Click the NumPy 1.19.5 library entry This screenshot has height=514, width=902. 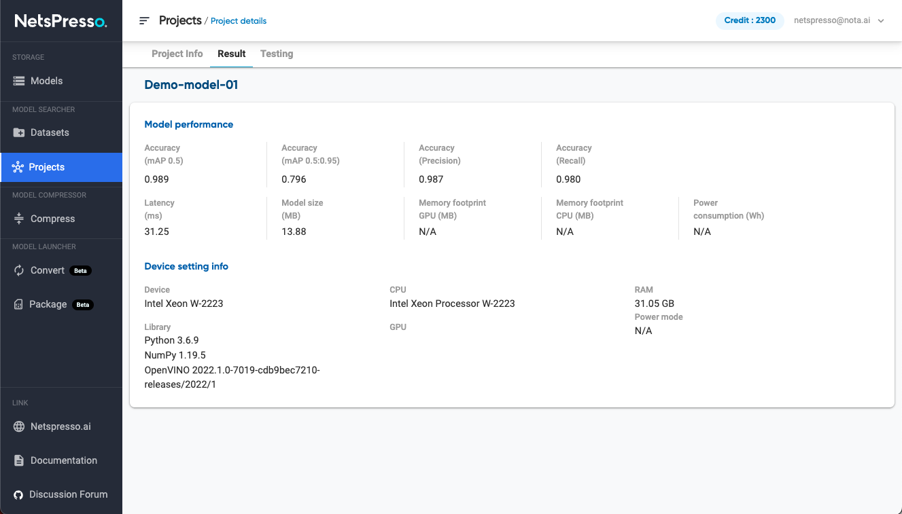175,355
